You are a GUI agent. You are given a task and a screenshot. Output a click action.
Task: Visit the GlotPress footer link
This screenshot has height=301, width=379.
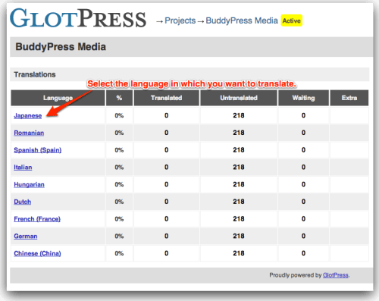pos(336,275)
